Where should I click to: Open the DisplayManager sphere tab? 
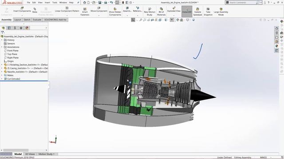(x=27, y=28)
